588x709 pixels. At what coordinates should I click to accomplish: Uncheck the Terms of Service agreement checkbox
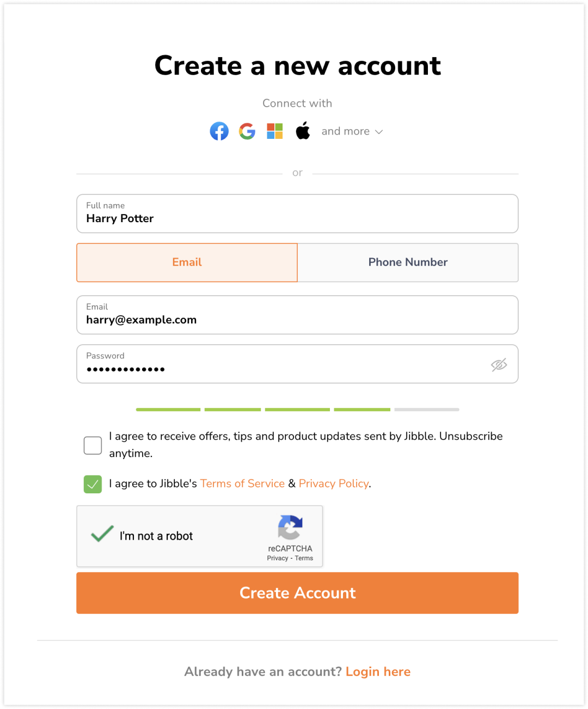pos(93,484)
